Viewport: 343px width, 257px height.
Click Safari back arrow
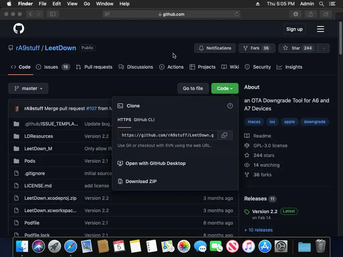[x=30, y=14]
